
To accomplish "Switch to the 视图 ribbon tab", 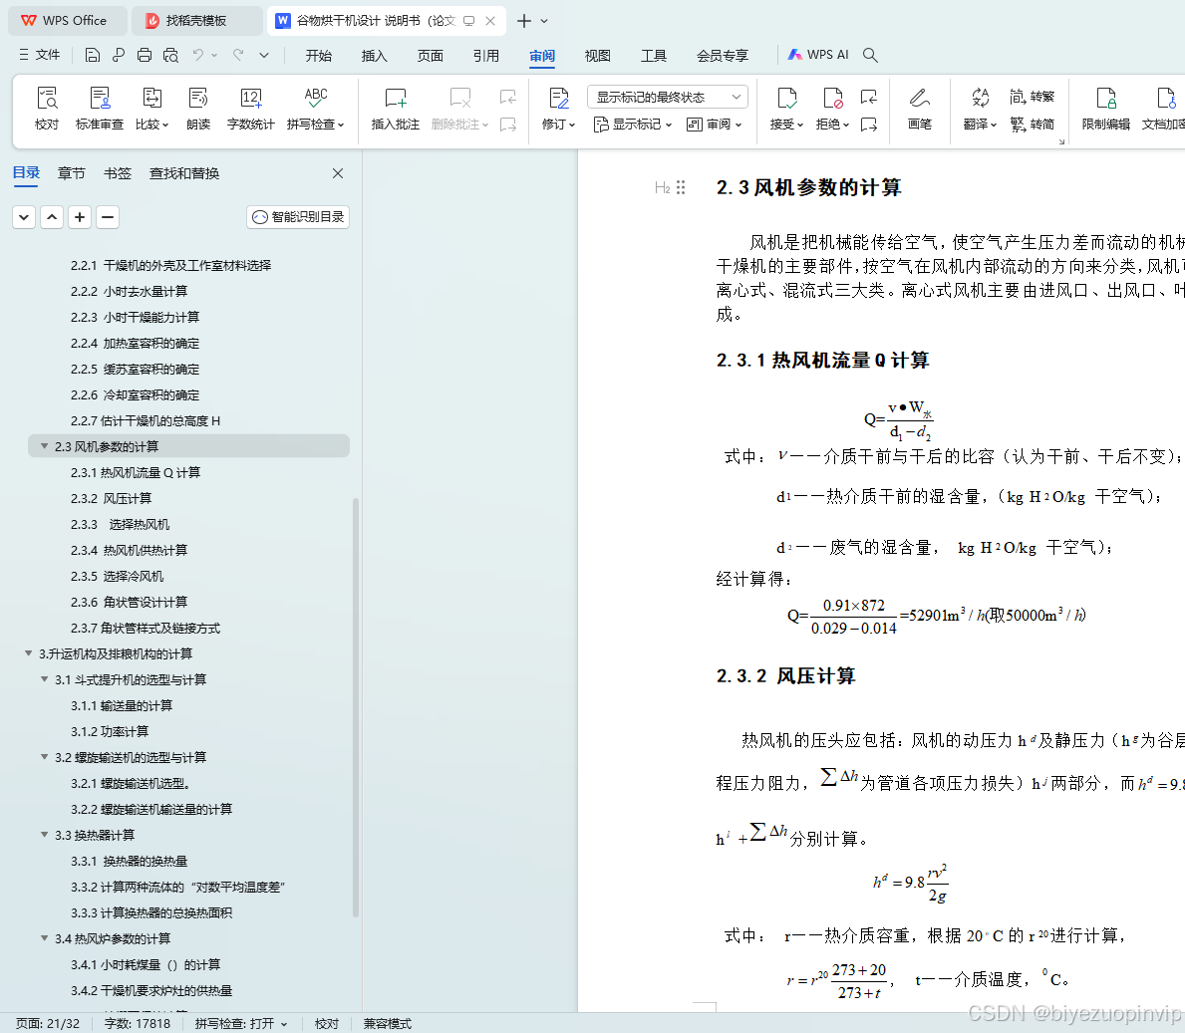I will (597, 55).
